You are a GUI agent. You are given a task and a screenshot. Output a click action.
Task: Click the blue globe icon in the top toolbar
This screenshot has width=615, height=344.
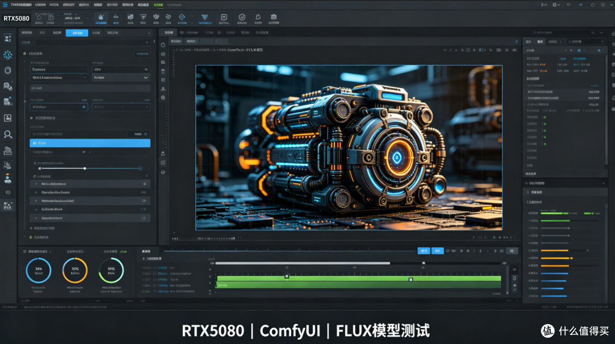[182, 17]
